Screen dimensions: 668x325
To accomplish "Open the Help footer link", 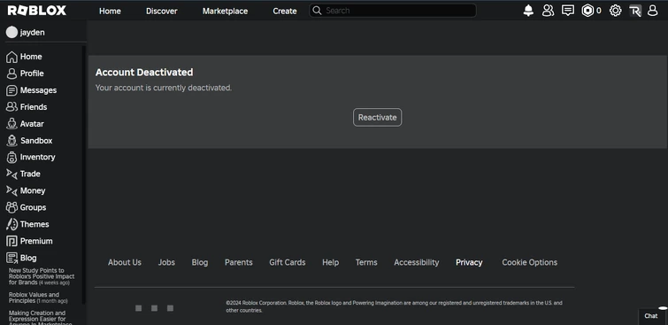I will [330, 263].
